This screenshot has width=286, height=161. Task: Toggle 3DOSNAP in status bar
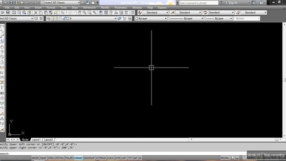tap(89, 158)
